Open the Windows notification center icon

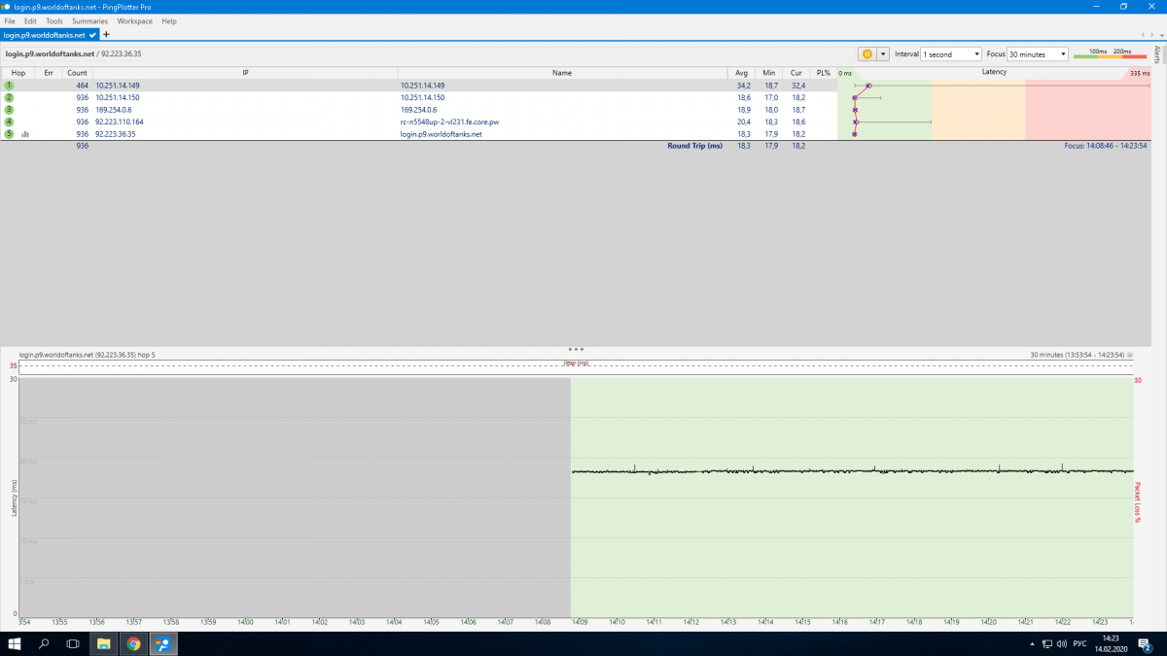1148,643
